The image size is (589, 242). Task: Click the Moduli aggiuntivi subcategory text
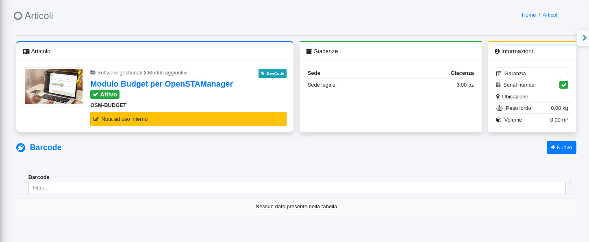pos(167,72)
